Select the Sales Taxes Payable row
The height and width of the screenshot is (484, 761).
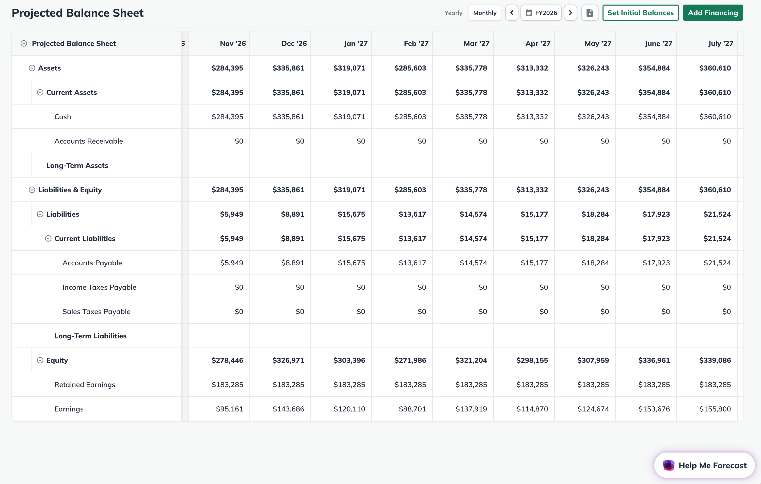96,312
